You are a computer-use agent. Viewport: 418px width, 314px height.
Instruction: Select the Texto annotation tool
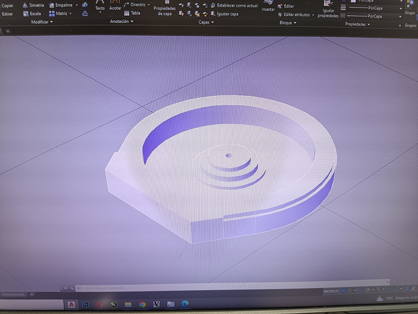click(100, 6)
